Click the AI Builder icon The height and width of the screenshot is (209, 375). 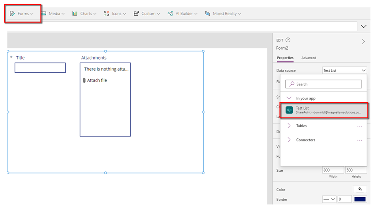(170, 14)
